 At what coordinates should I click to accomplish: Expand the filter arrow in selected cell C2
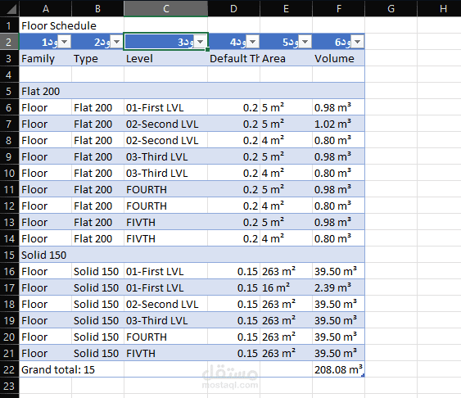tap(201, 42)
